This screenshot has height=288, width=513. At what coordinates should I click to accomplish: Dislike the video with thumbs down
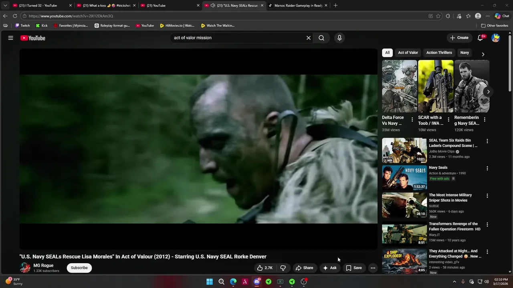point(283,268)
